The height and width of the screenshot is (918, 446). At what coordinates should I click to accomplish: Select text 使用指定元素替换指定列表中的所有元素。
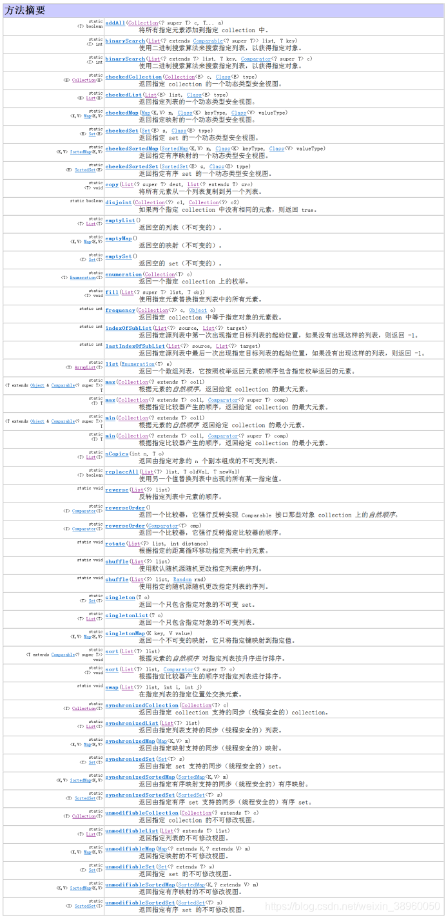click(x=200, y=300)
